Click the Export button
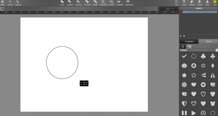Screen dimensions: 218x116 [200, 3]
